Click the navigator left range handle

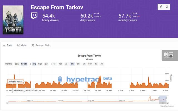pos(159,99)
